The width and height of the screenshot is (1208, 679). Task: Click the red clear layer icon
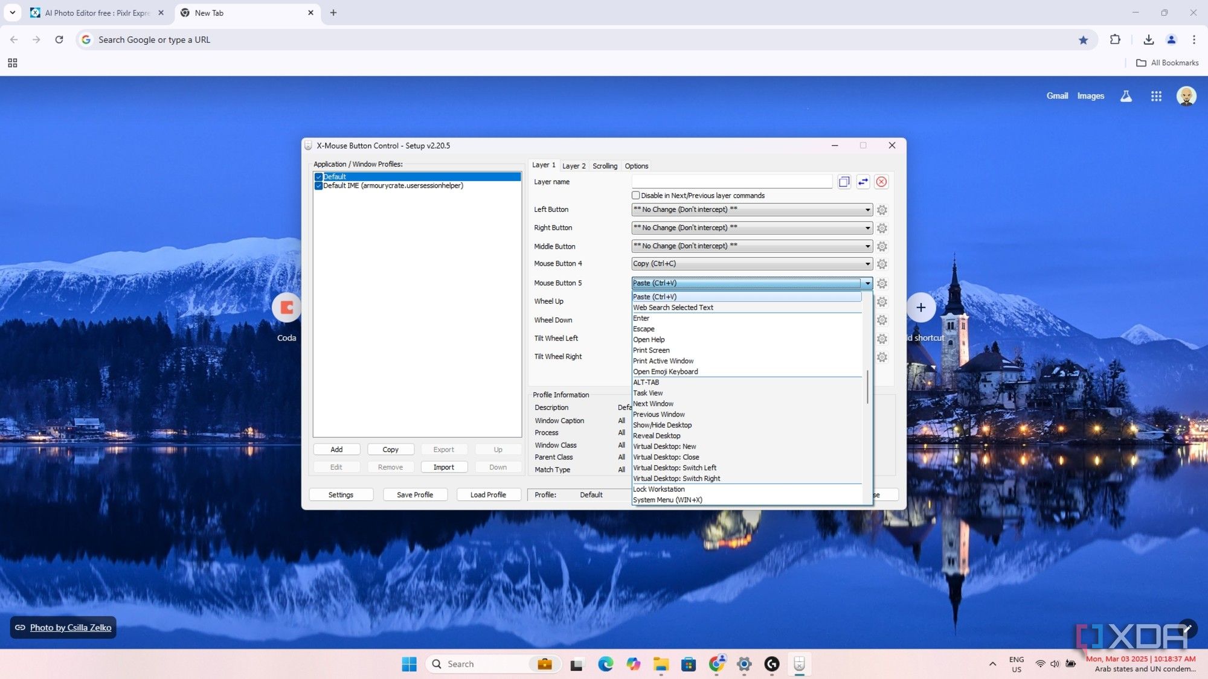coord(882,182)
